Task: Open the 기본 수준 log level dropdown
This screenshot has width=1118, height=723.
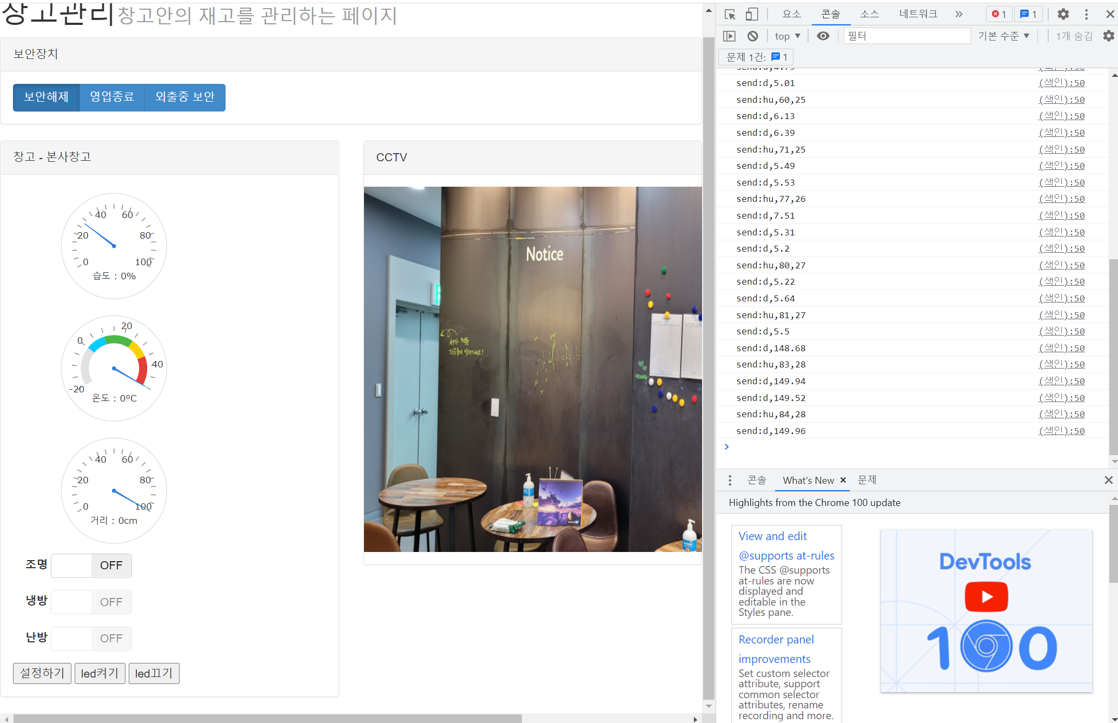Action: tap(1003, 36)
